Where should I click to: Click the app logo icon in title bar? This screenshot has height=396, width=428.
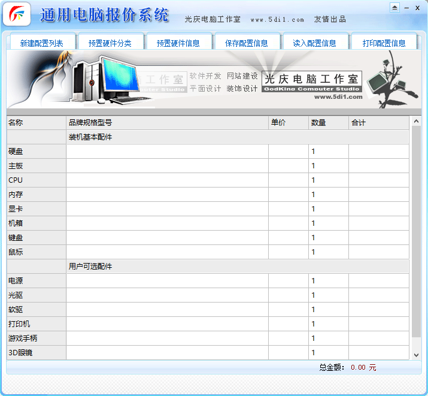[17, 14]
